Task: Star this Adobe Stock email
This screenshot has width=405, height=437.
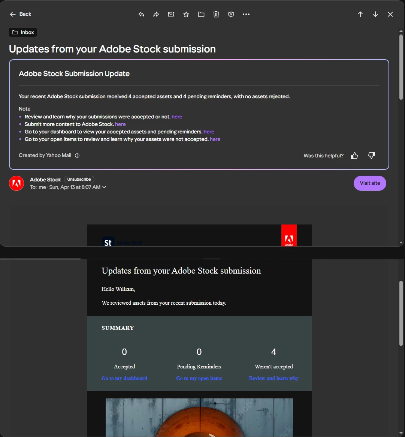Action: [186, 14]
